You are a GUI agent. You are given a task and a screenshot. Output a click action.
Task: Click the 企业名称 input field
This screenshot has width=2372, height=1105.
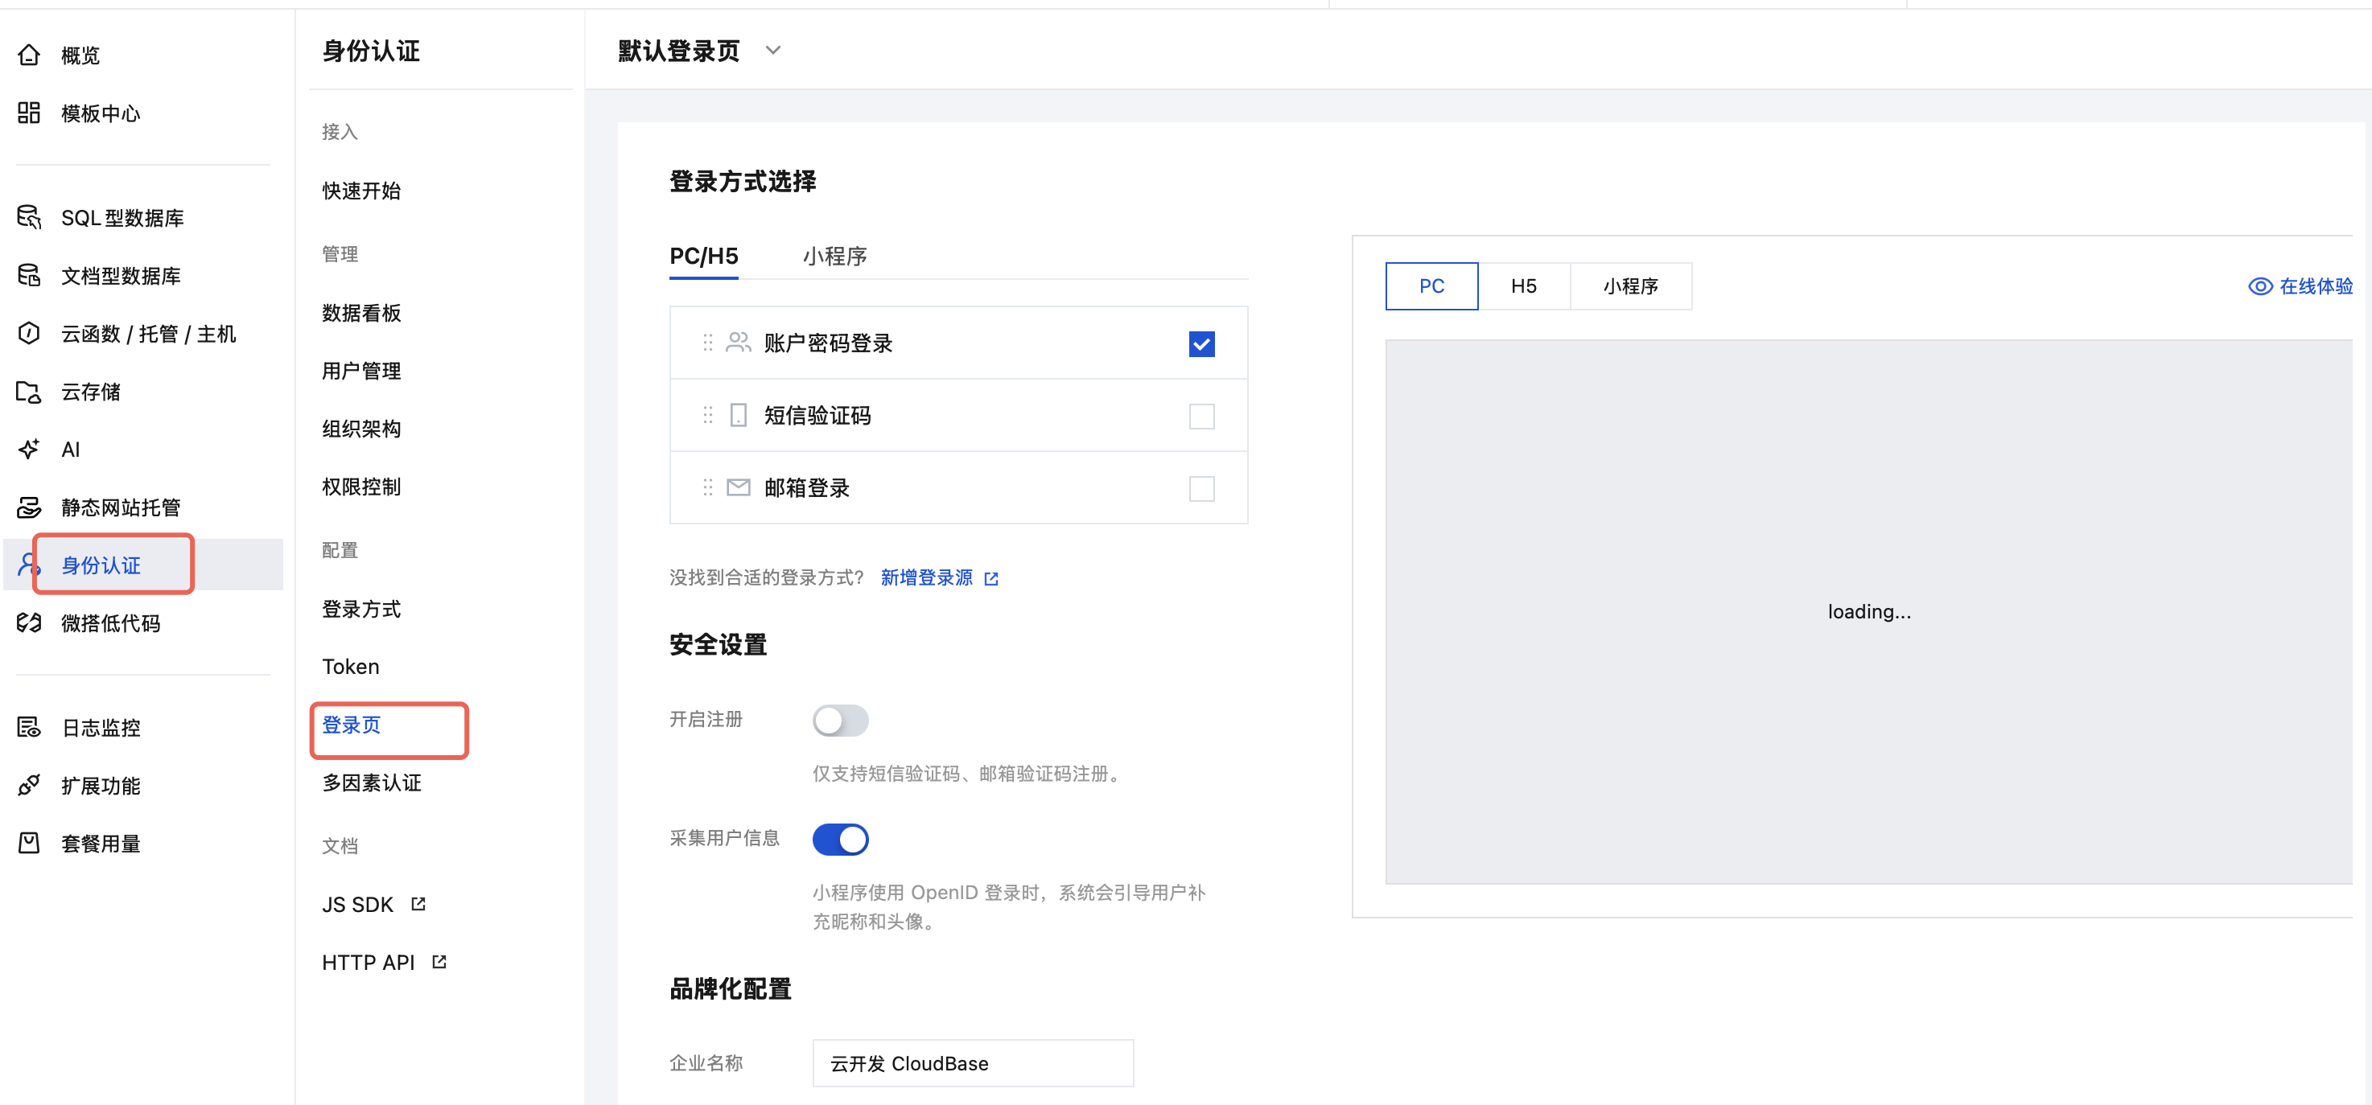click(972, 1062)
